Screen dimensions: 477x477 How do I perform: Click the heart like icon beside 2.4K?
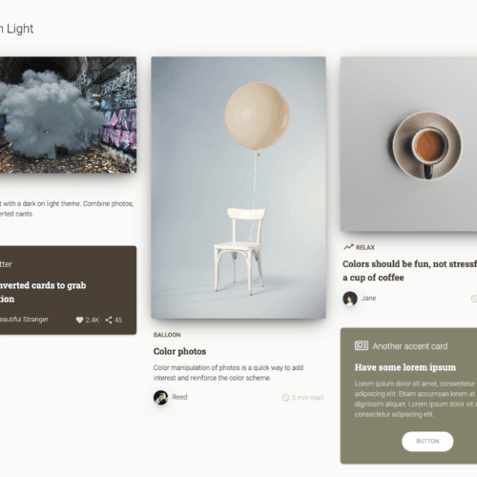pyautogui.click(x=79, y=320)
